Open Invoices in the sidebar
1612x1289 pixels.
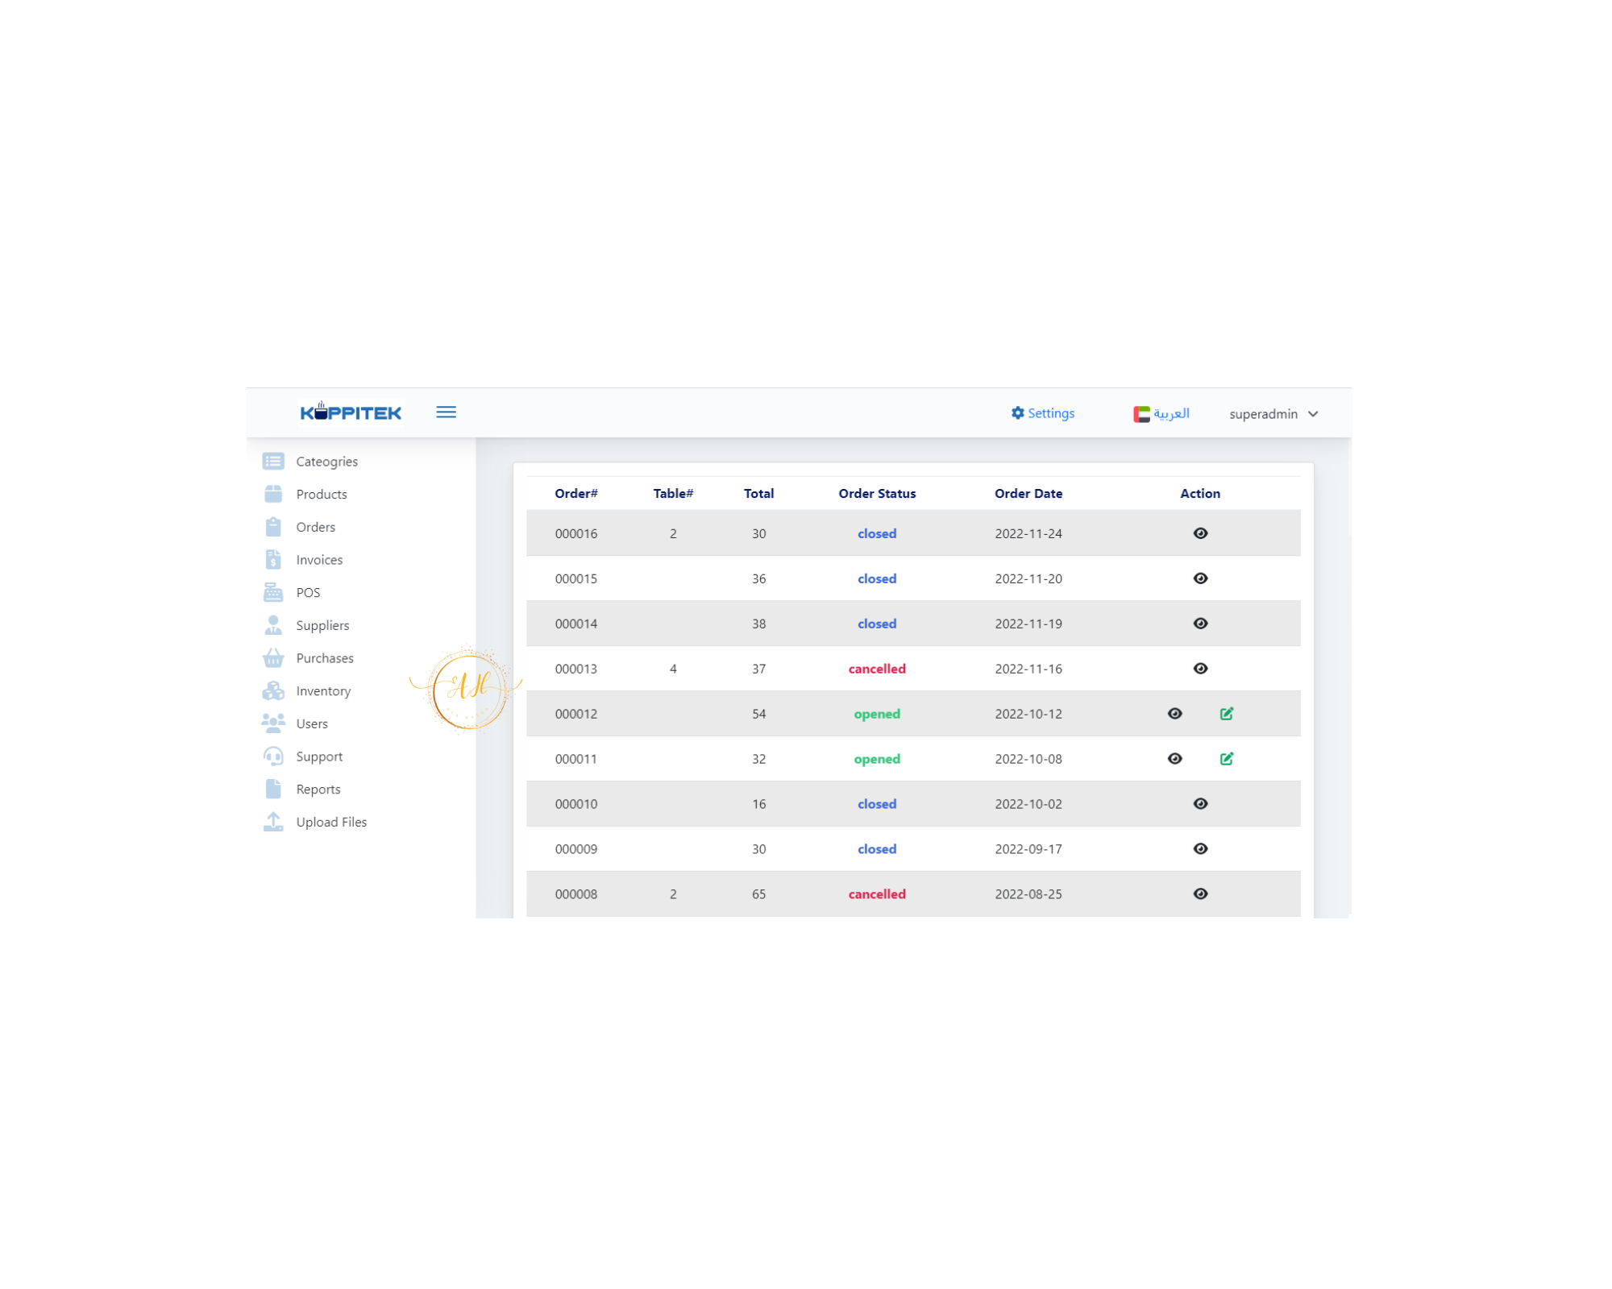(319, 560)
